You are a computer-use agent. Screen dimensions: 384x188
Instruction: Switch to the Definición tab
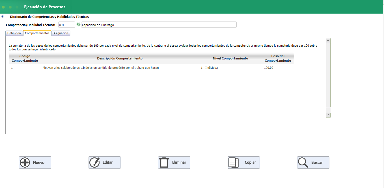[x=14, y=33]
